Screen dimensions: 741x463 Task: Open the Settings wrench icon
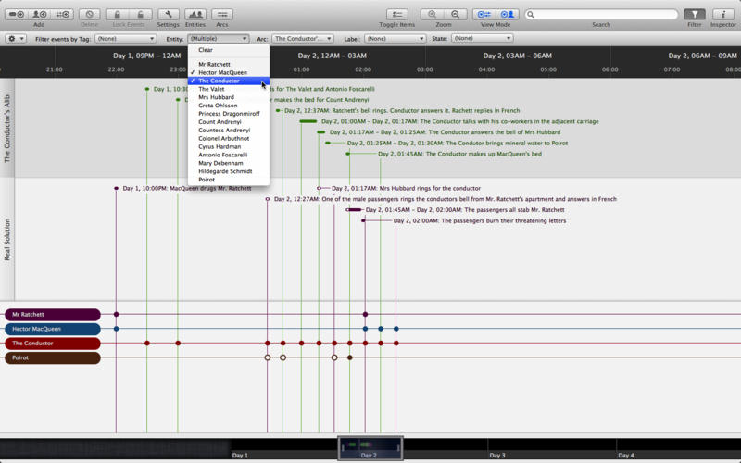[169, 15]
